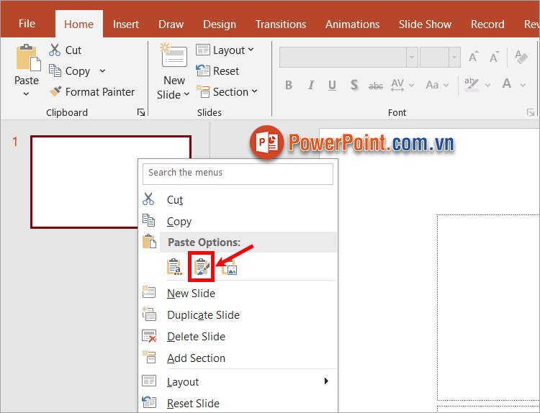540x413 pixels.
Task: Click Decrease Font Size icon
Action: point(494,57)
